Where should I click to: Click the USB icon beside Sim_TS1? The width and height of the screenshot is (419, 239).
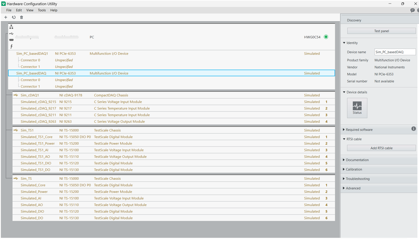click(16, 130)
